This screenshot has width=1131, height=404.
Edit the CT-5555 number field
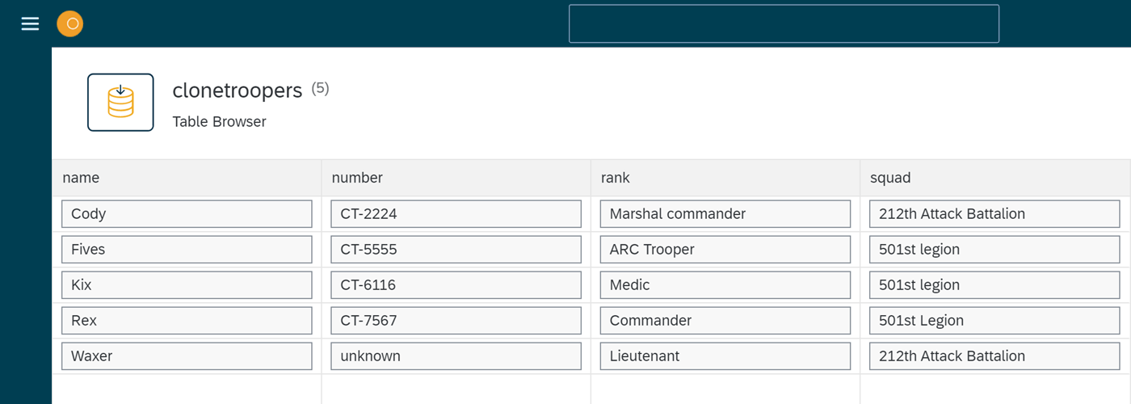(456, 250)
